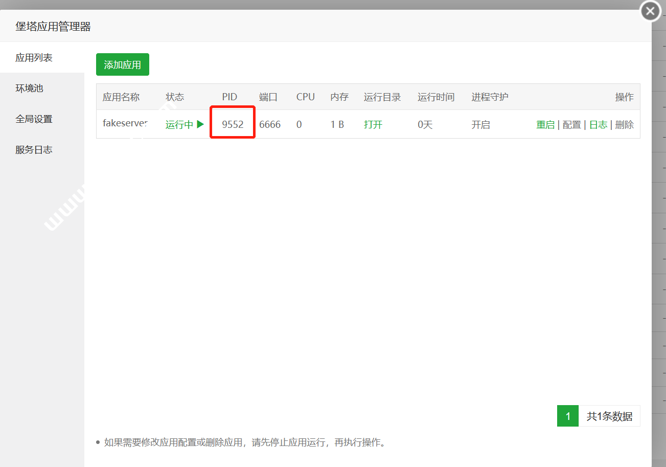Screen dimensions: 666x467
Task: Open 配置 for fakeserver
Action: pos(571,125)
